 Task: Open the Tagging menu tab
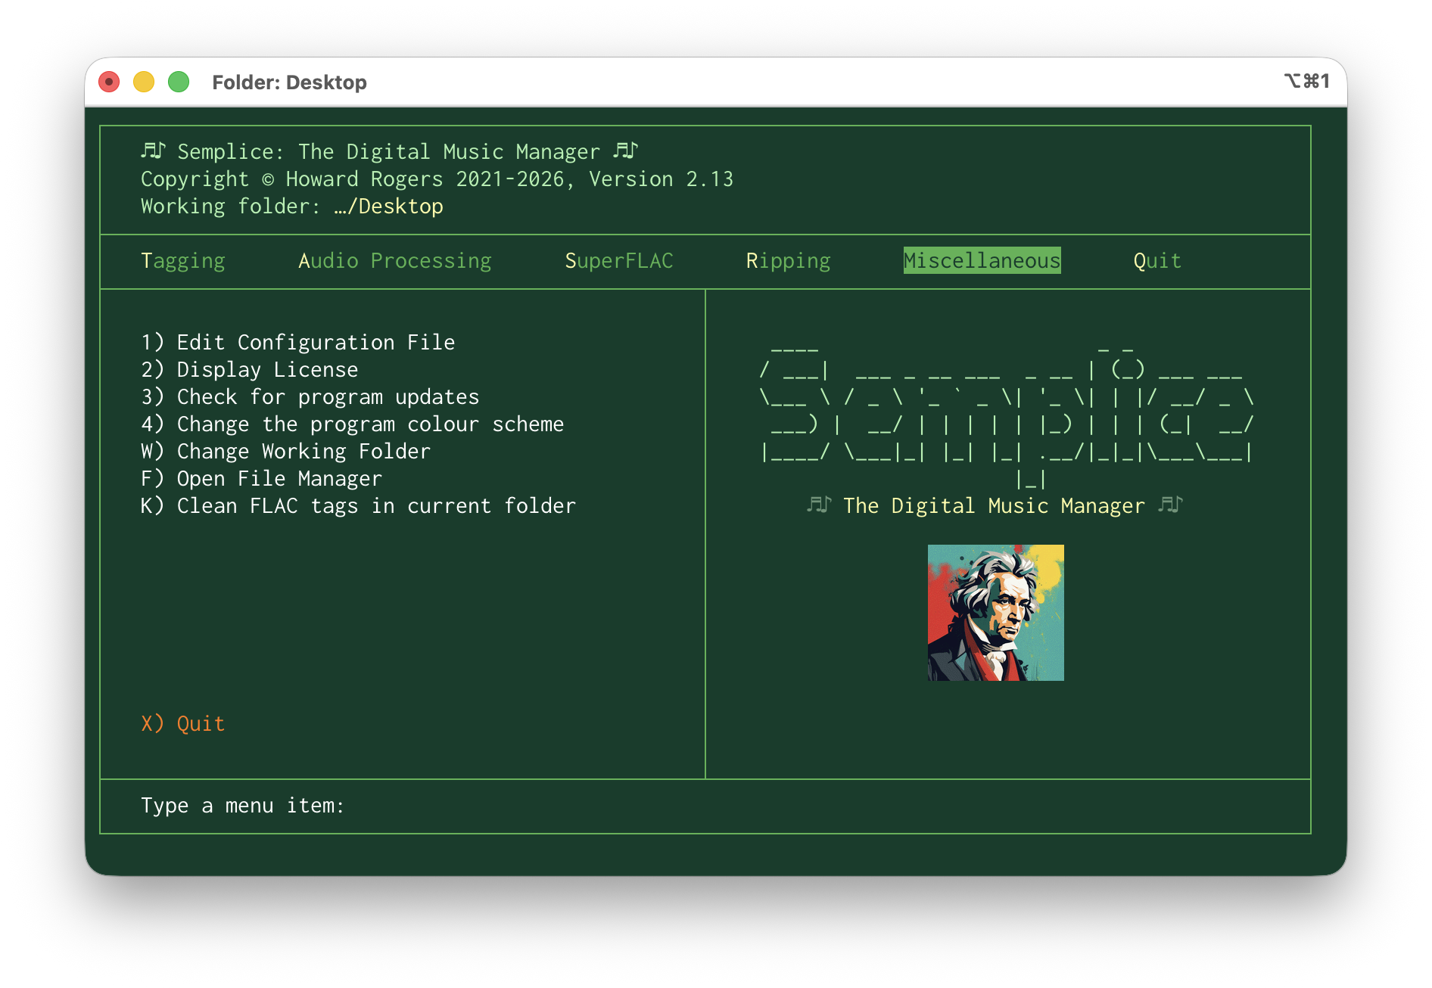pyautogui.click(x=182, y=261)
